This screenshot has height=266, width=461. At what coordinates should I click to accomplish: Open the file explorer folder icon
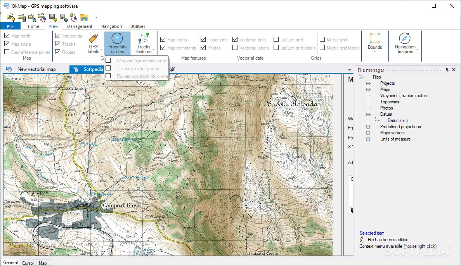[84, 17]
